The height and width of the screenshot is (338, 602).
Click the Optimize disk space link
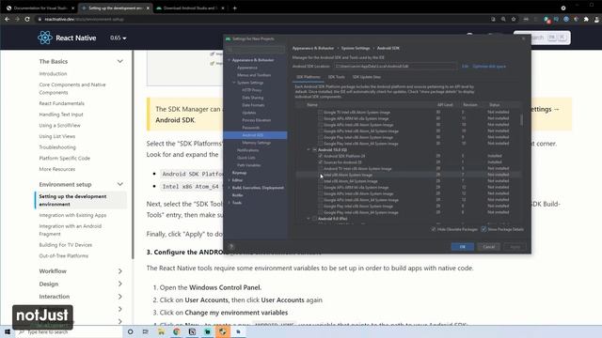[x=489, y=67]
